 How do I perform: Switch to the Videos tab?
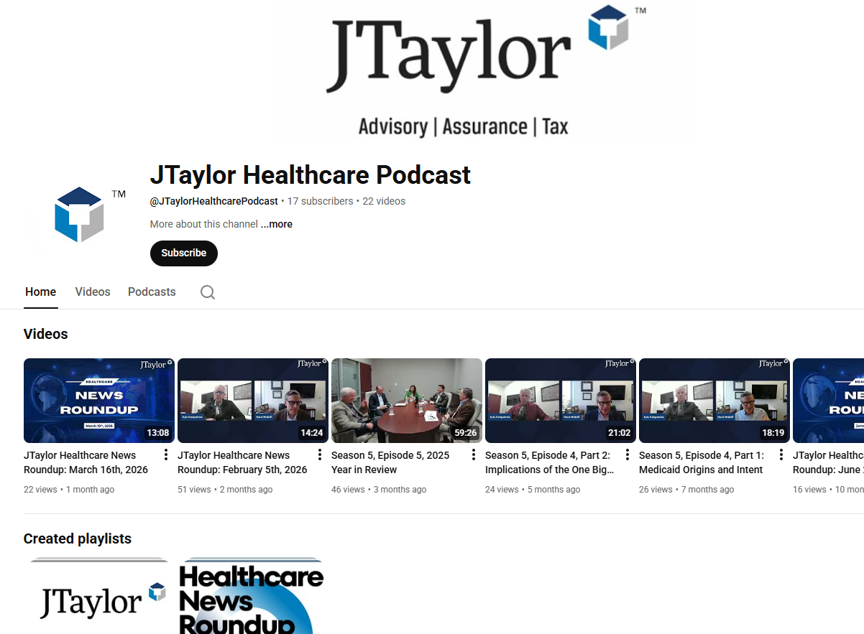pos(93,292)
